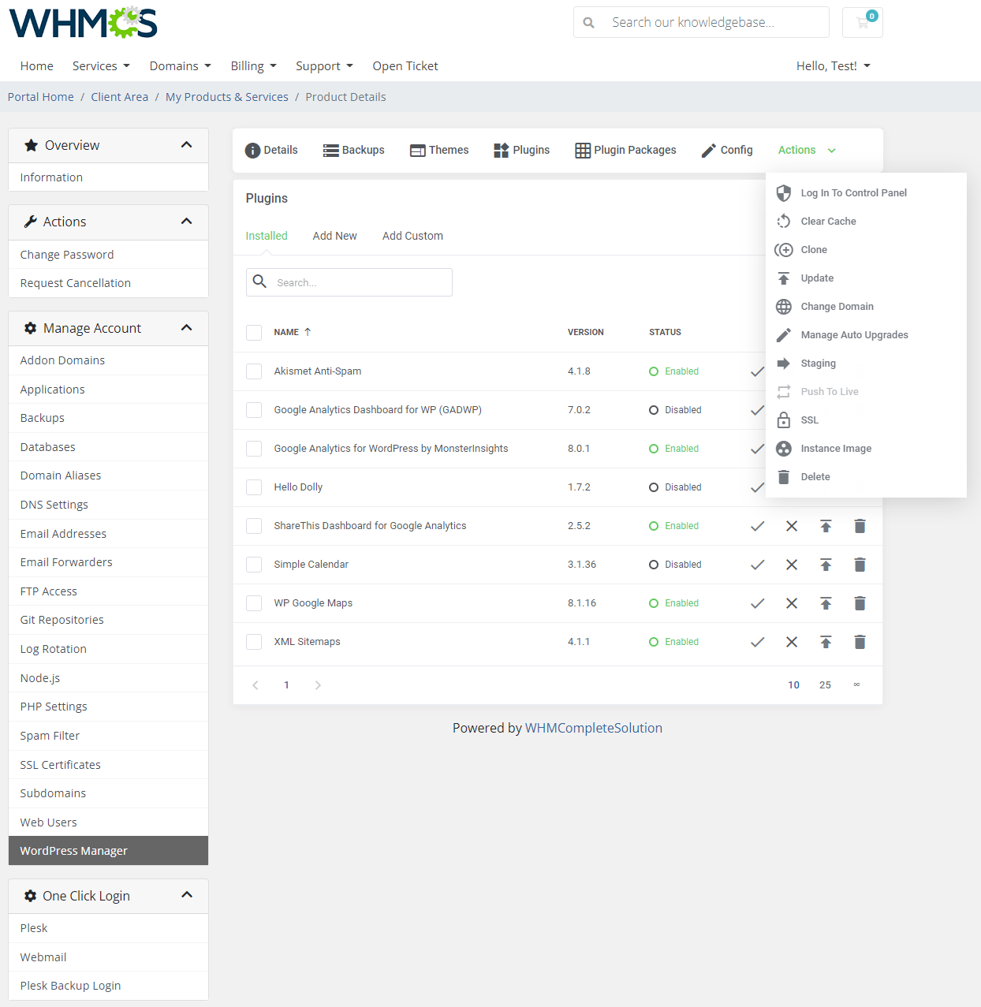This screenshot has height=1007, width=981.
Task: Collapse the Manage Account sidebar panel
Action: tap(187, 328)
